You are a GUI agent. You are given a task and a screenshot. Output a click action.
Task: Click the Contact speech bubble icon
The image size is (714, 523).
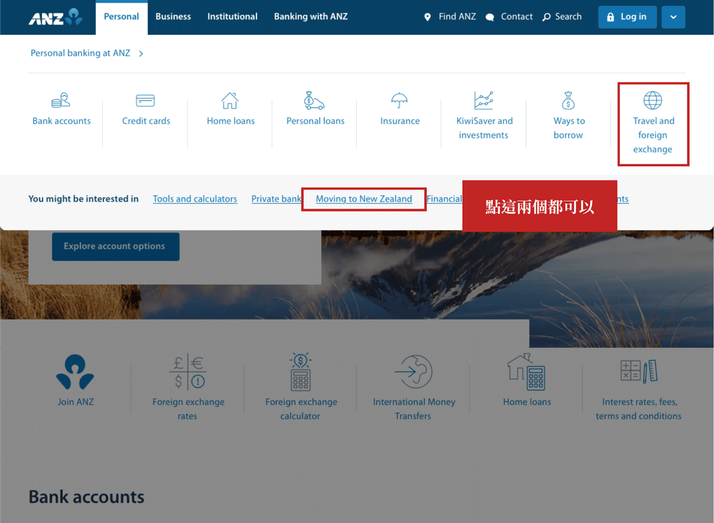point(490,17)
